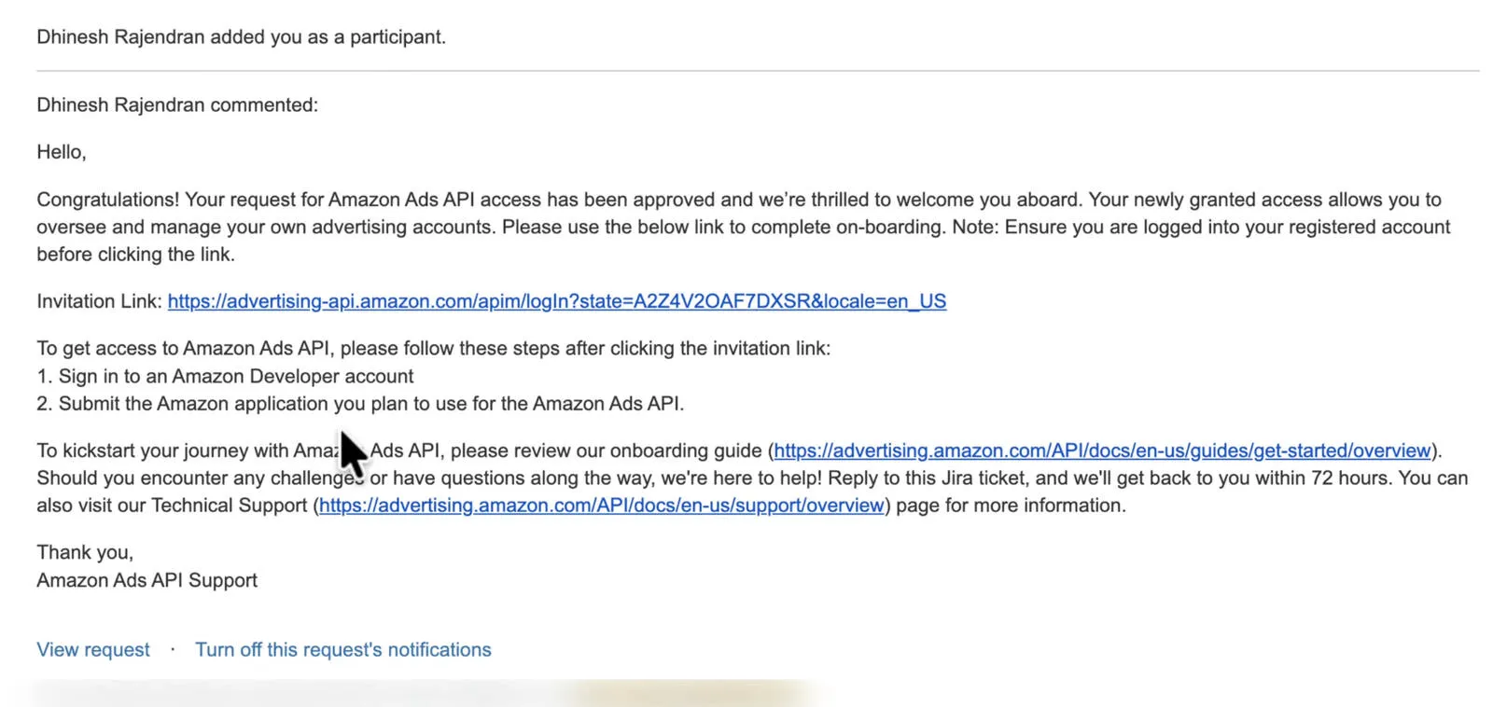Click the 'Amazon Ads API Support' signature
This screenshot has height=707, width=1493.
147,580
